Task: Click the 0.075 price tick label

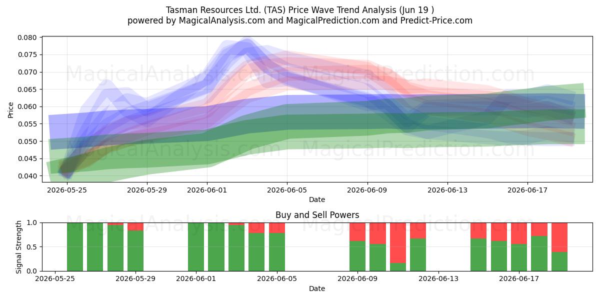Action: tap(27, 55)
